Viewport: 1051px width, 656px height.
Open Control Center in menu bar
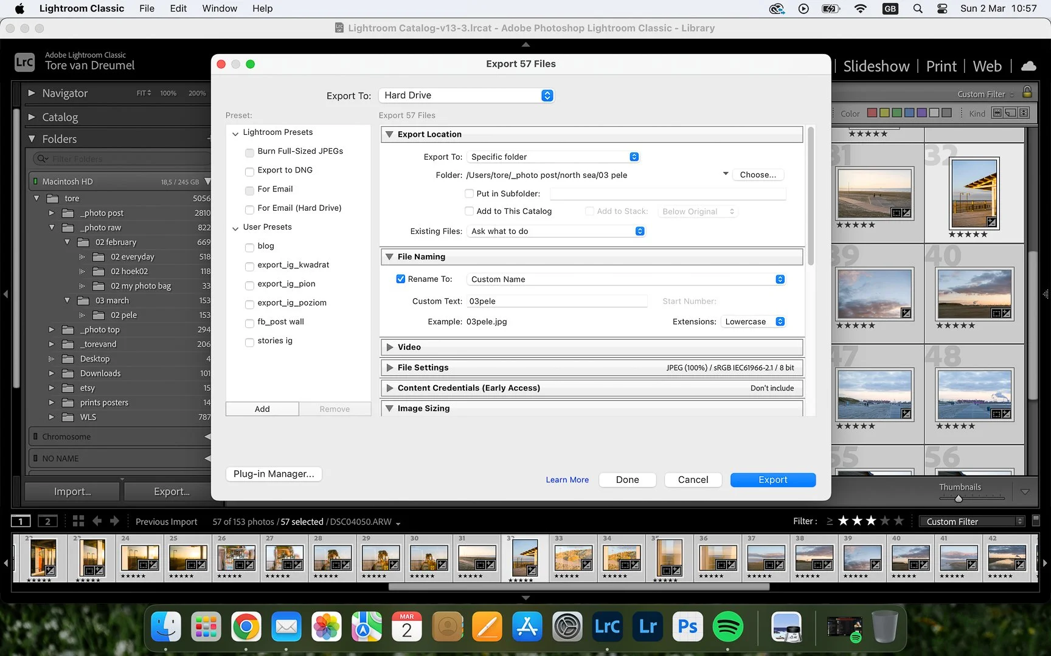pos(942,9)
